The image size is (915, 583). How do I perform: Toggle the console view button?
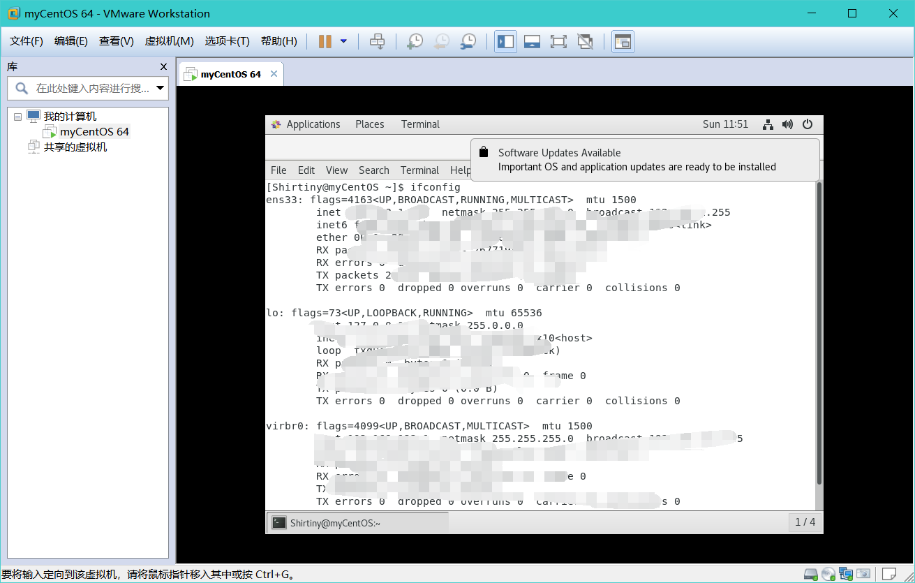[x=623, y=42]
